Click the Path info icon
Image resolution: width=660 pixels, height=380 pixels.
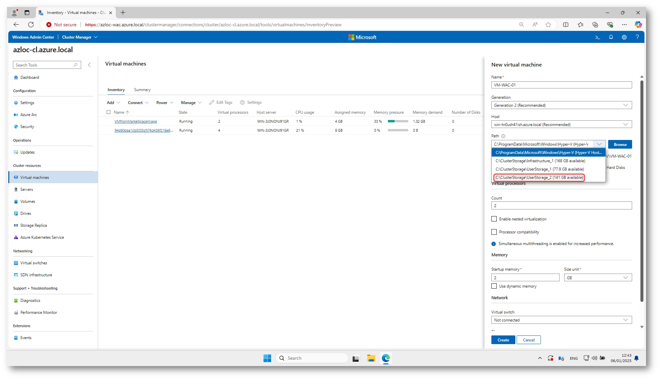pos(503,136)
